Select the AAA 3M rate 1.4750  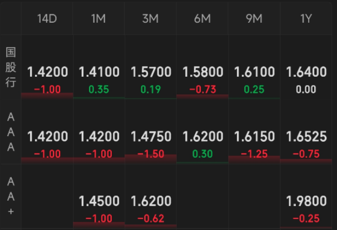pyautogui.click(x=151, y=137)
